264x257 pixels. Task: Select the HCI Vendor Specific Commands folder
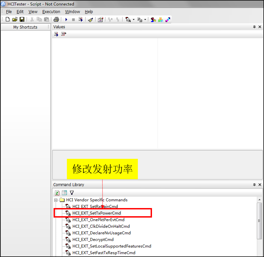click(x=97, y=200)
